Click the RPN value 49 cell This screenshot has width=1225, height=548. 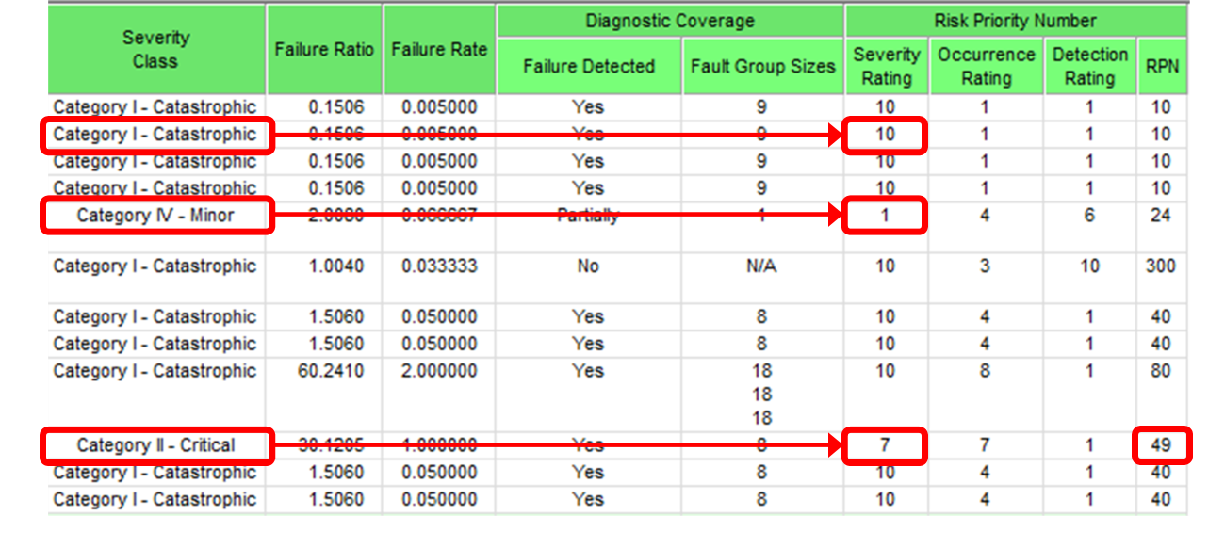(x=1161, y=445)
